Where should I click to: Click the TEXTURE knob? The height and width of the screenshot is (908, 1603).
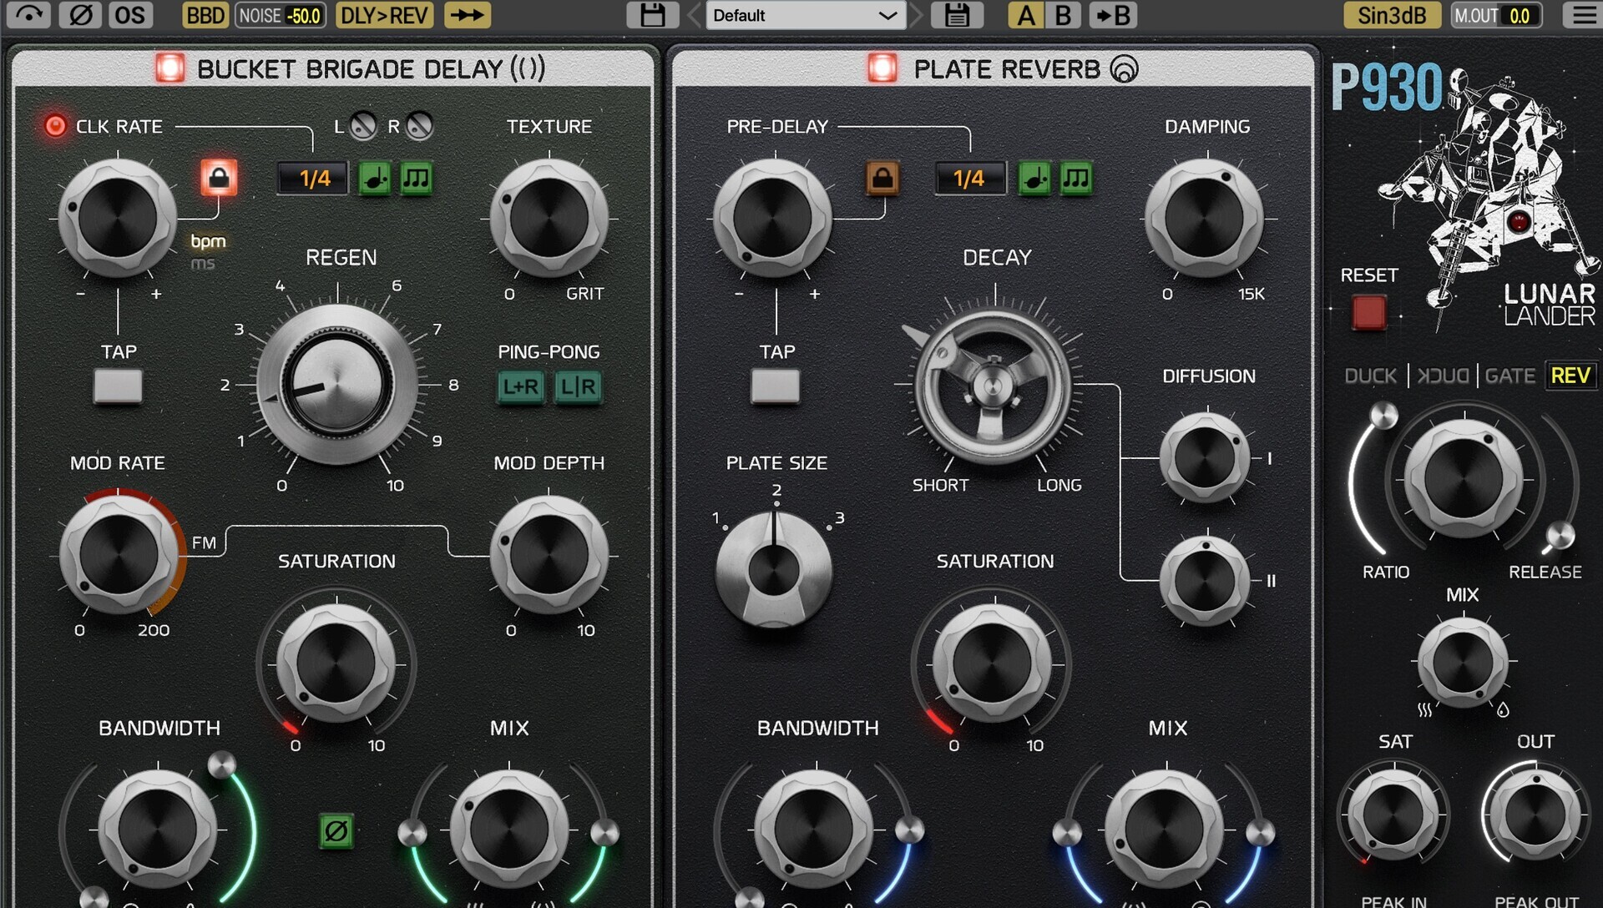(549, 219)
